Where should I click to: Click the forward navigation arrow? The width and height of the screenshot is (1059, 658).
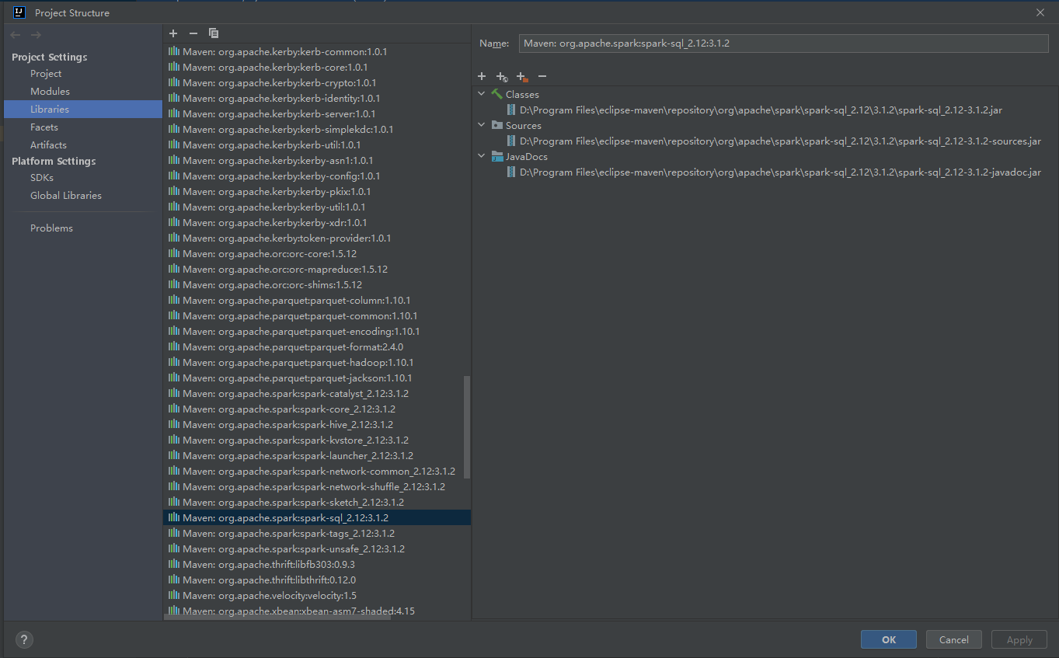click(36, 35)
